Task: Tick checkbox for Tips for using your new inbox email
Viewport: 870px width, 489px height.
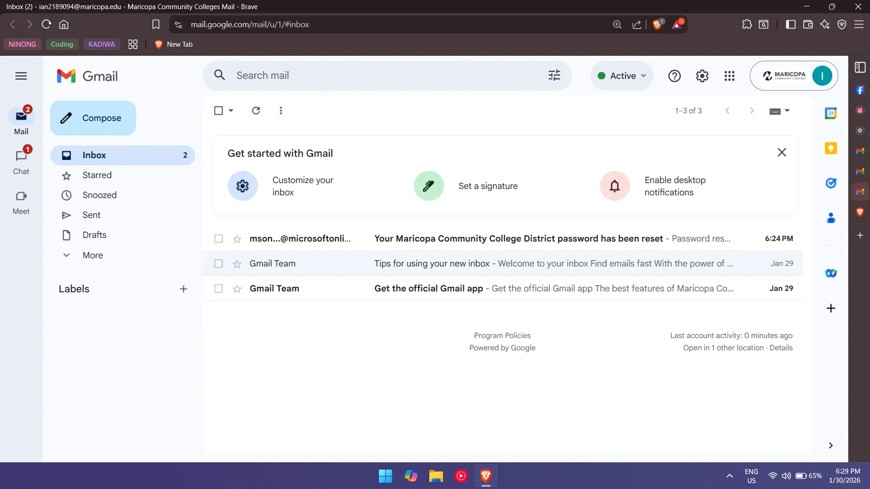Action: pyautogui.click(x=218, y=264)
